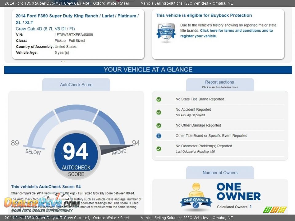
Task: Click the large ONE OWNER text
Action: click(238, 192)
